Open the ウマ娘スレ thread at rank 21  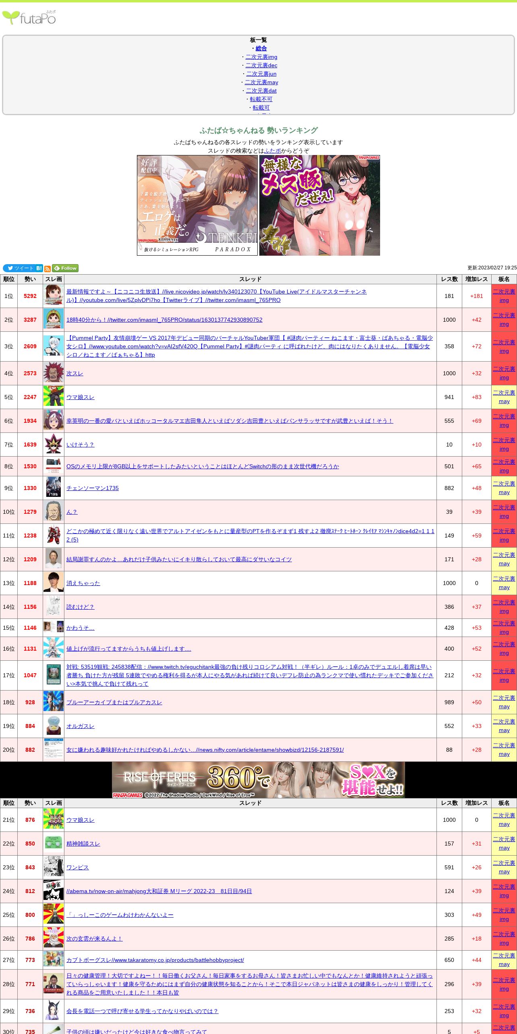tap(81, 820)
